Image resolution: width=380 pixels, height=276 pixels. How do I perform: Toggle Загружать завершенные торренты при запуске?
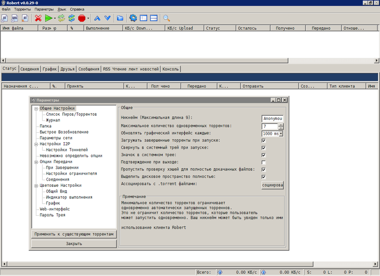pyautogui.click(x=264, y=140)
